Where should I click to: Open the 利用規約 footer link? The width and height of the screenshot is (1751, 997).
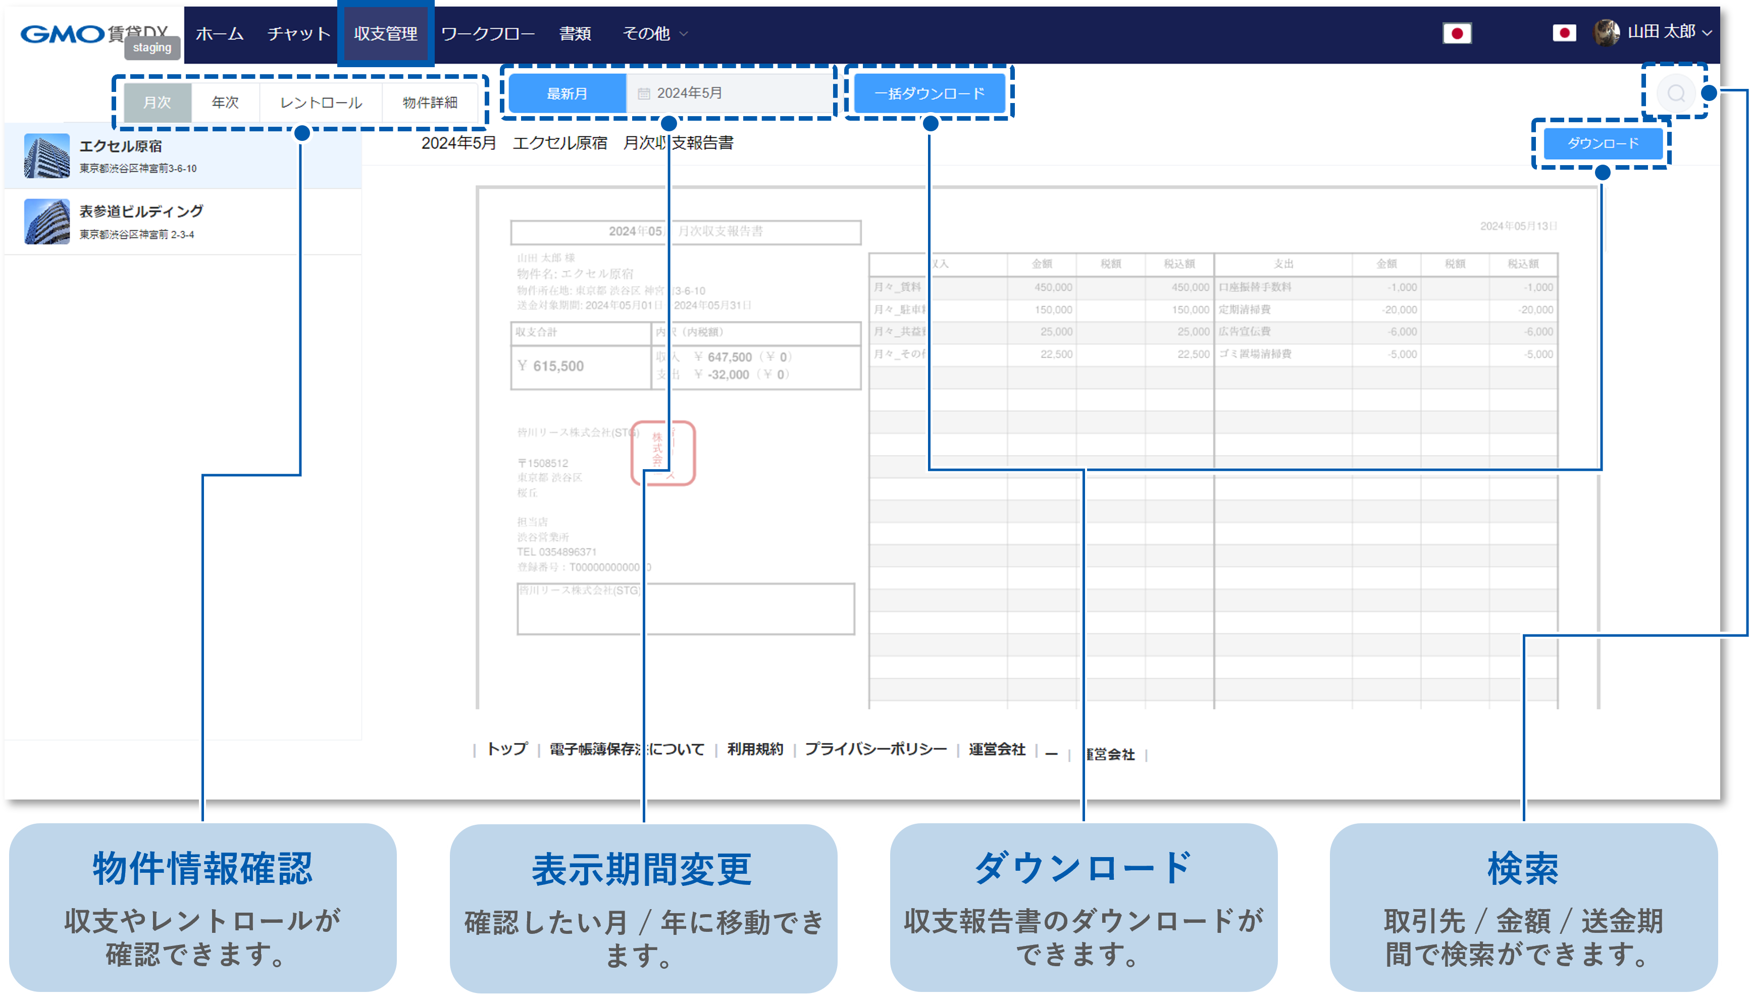[755, 749]
